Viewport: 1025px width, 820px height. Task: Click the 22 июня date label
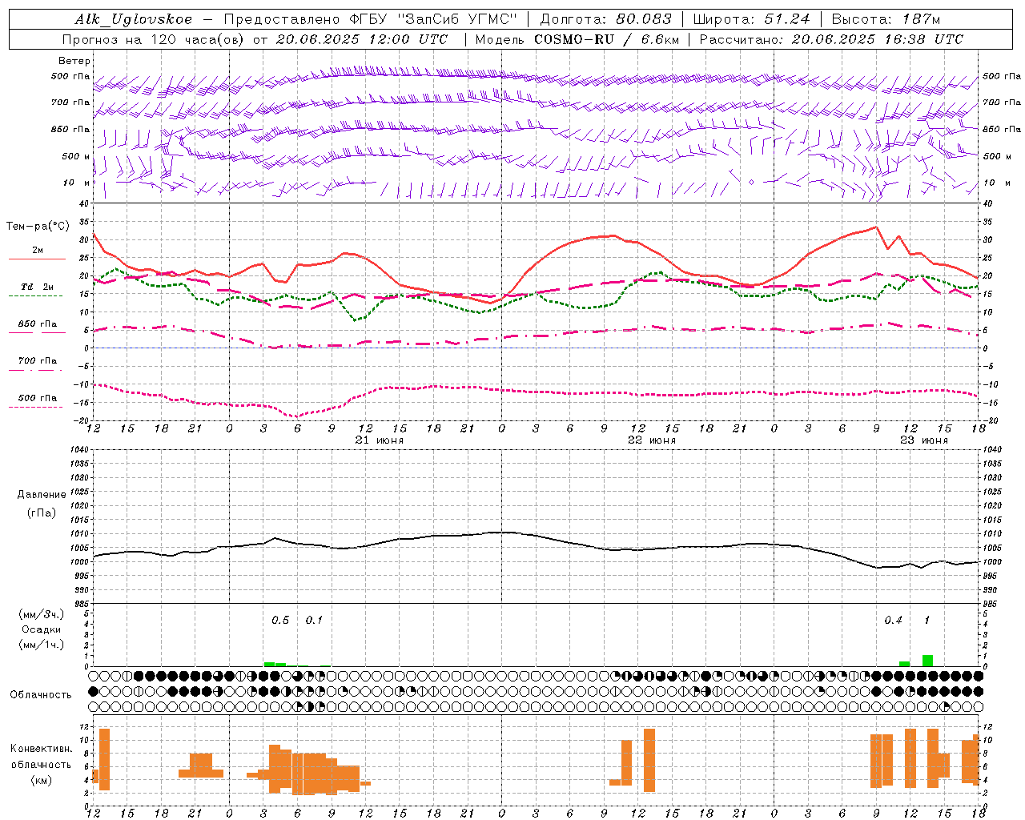652,440
